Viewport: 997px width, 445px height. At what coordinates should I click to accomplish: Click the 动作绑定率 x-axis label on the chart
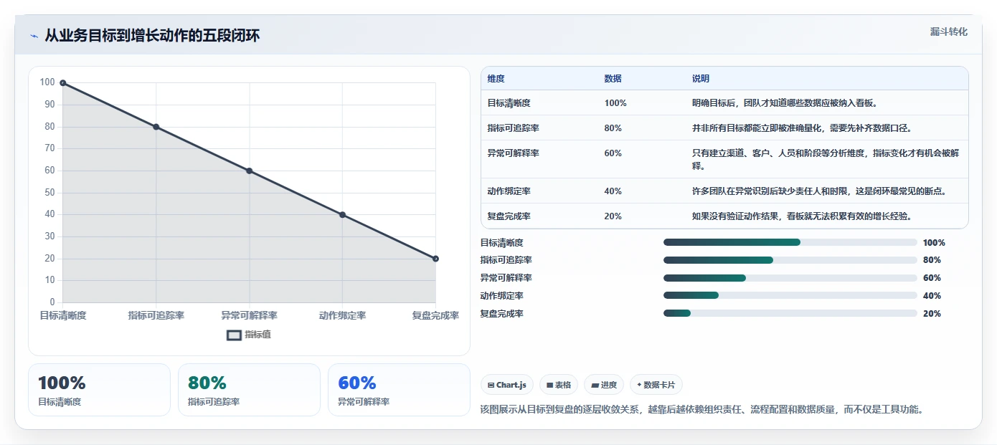coord(342,315)
